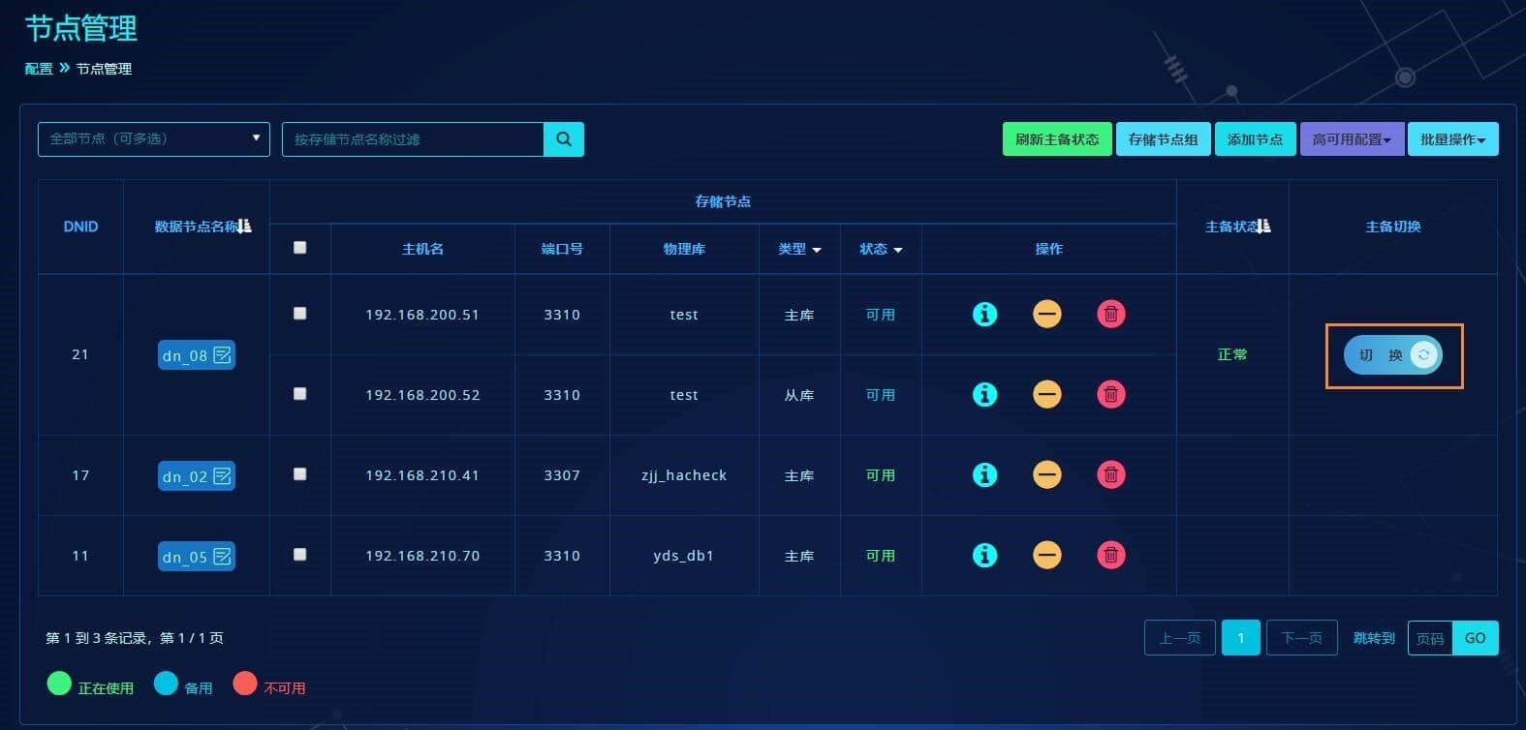Click the 正常 status text for dn_08
Image resolution: width=1526 pixels, height=730 pixels.
1232,354
